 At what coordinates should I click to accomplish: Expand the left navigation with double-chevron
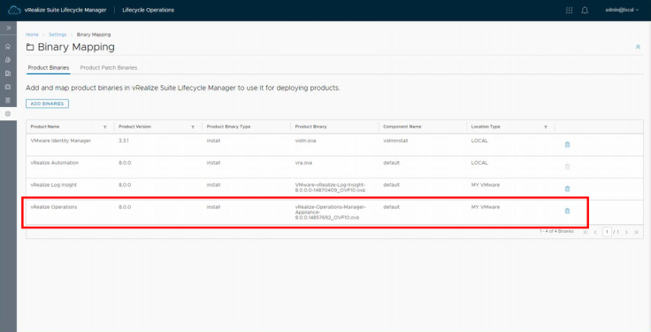(x=8, y=27)
